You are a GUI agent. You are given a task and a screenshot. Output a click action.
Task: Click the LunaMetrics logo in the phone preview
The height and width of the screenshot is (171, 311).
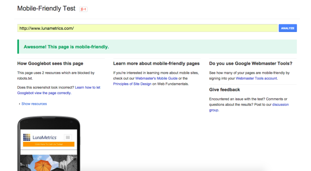[40, 137]
